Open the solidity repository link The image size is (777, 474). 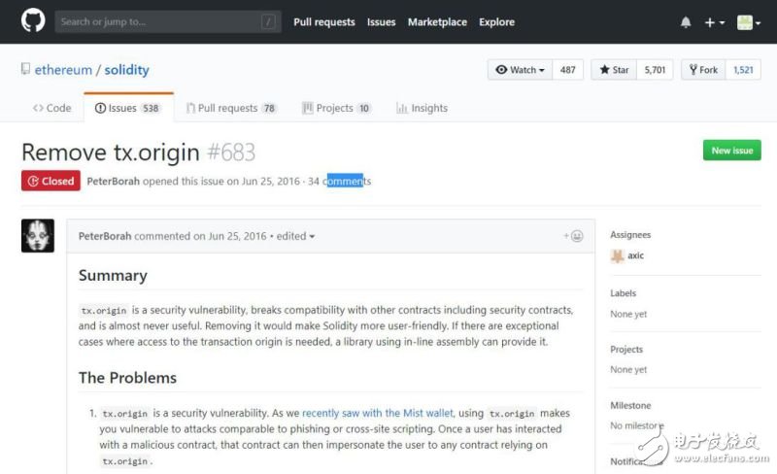126,70
